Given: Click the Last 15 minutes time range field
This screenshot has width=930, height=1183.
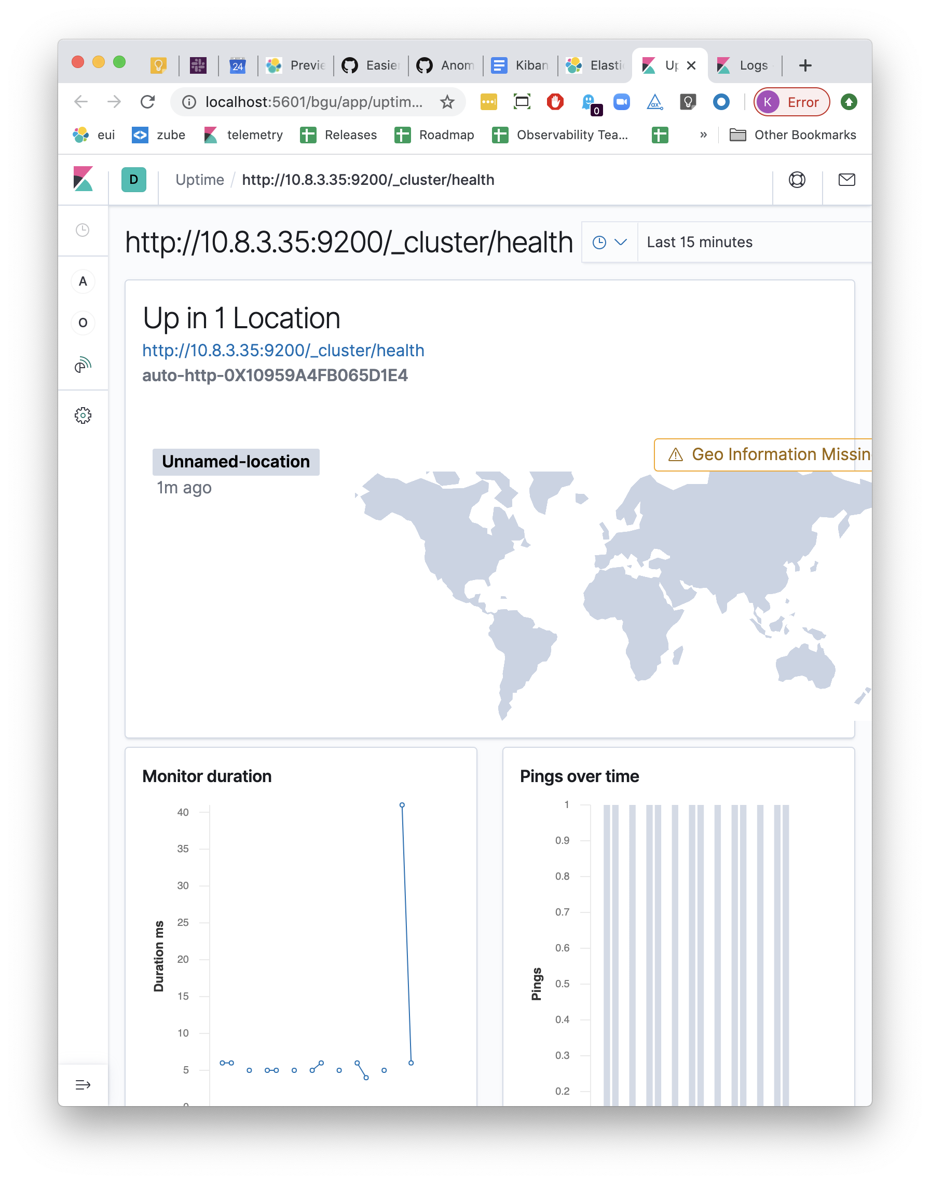Looking at the screenshot, I should pos(754,243).
